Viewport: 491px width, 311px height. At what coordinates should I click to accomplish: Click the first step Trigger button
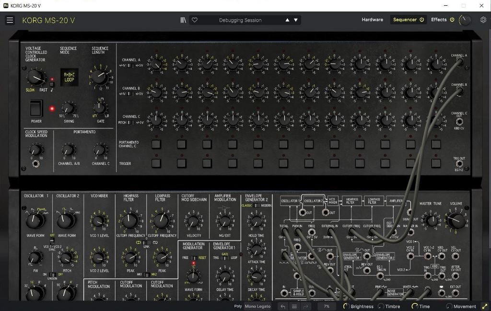pyautogui.click(x=156, y=163)
